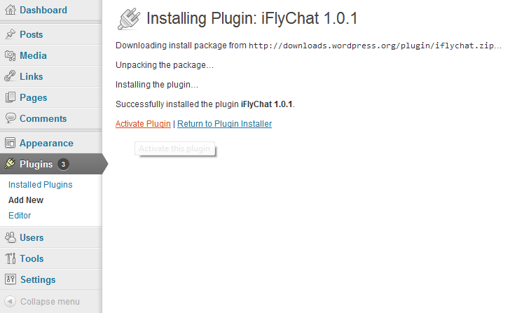
Task: Select Add New under Plugins
Action: pyautogui.click(x=26, y=200)
